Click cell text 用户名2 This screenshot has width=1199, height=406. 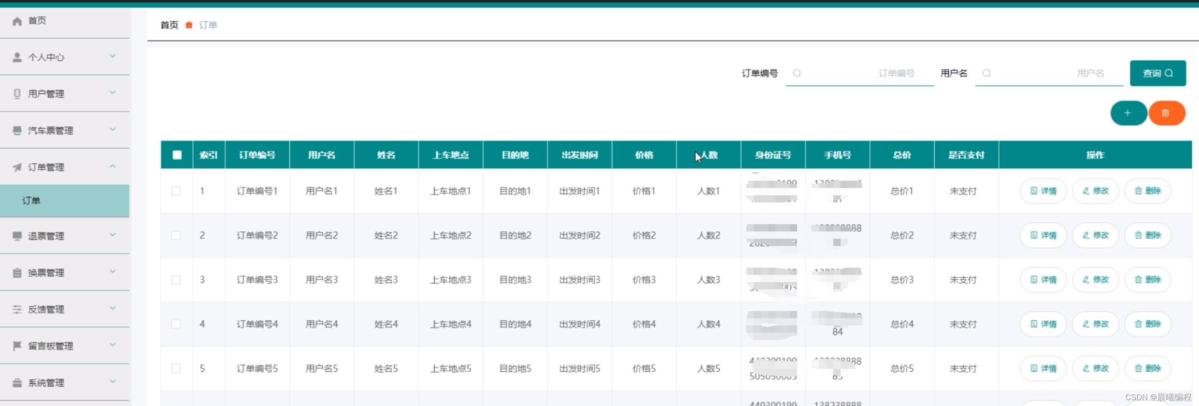coord(322,235)
